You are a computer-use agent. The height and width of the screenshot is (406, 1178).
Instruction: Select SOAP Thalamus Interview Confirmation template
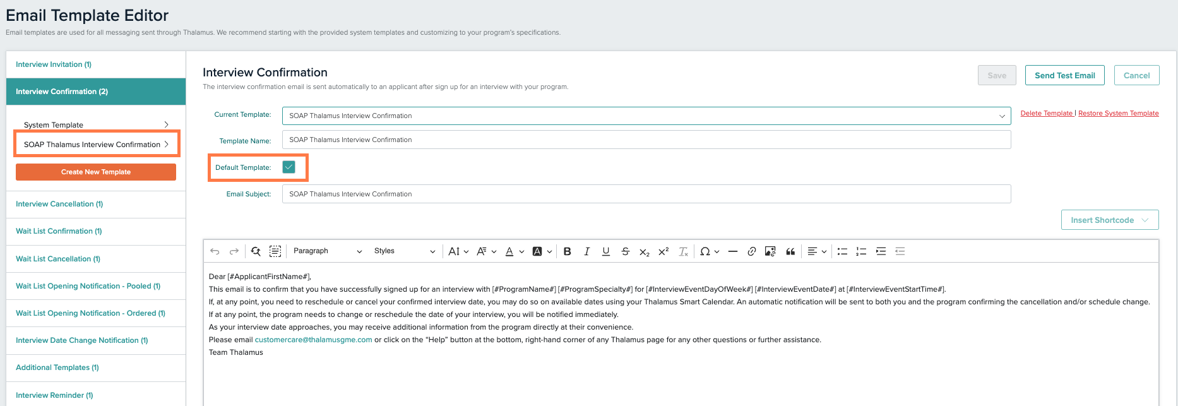(x=96, y=145)
